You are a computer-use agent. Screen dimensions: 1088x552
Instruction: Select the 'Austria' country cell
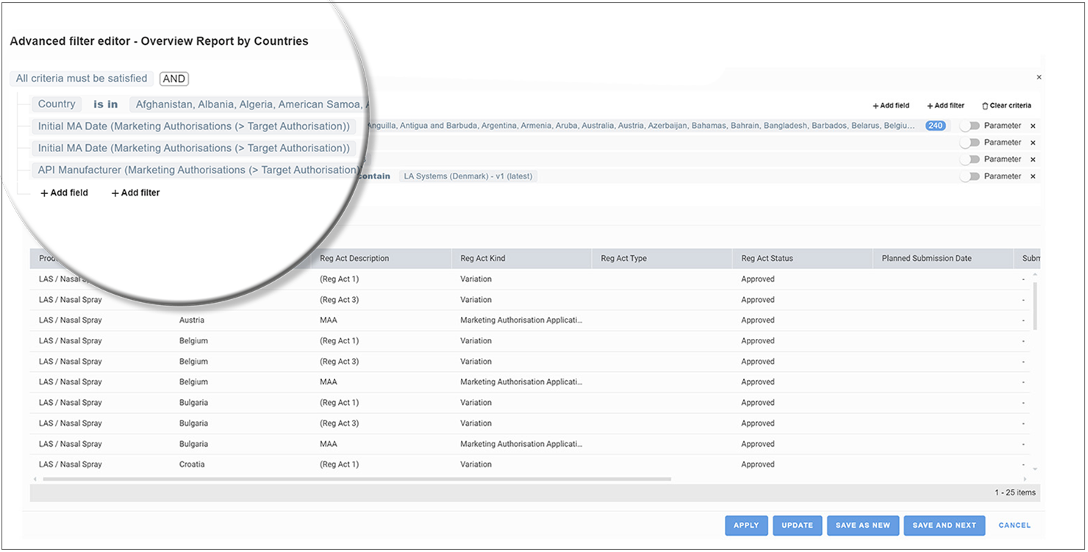(x=191, y=320)
